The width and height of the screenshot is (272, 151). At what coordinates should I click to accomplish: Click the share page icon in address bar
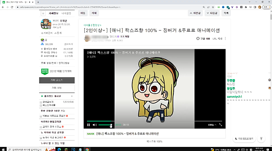(x=208, y=7)
